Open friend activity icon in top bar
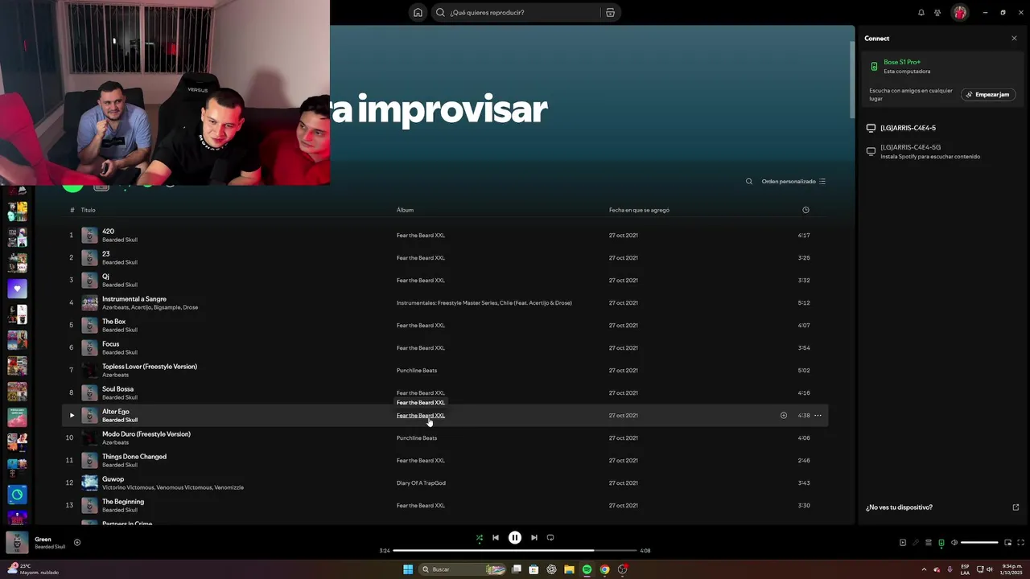Viewport: 1030px width, 579px height. (x=937, y=12)
